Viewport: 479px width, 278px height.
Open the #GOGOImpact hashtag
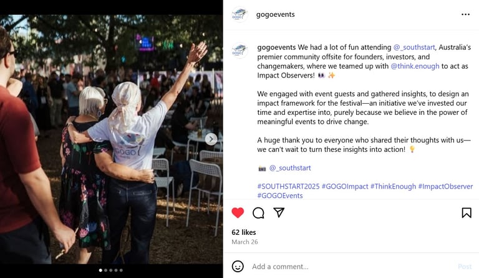(x=345, y=186)
